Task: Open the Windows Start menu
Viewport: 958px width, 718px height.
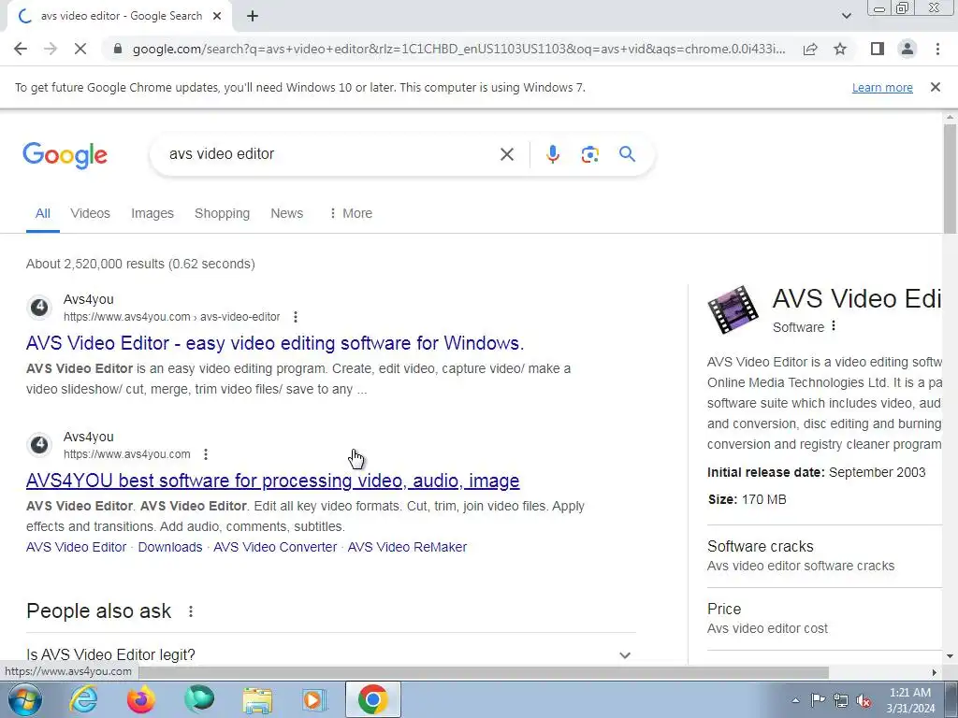Action: (x=24, y=699)
